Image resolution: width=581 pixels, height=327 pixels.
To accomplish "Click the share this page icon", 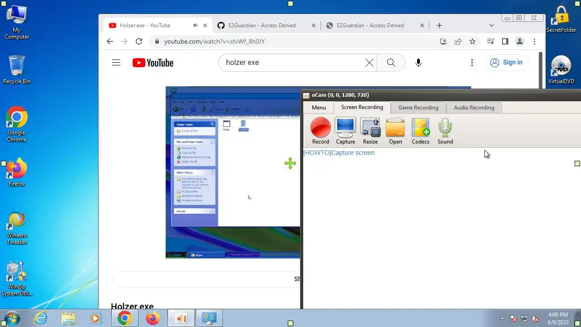I will [x=458, y=41].
